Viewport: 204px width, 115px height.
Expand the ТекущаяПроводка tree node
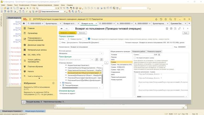click(x=61, y=85)
